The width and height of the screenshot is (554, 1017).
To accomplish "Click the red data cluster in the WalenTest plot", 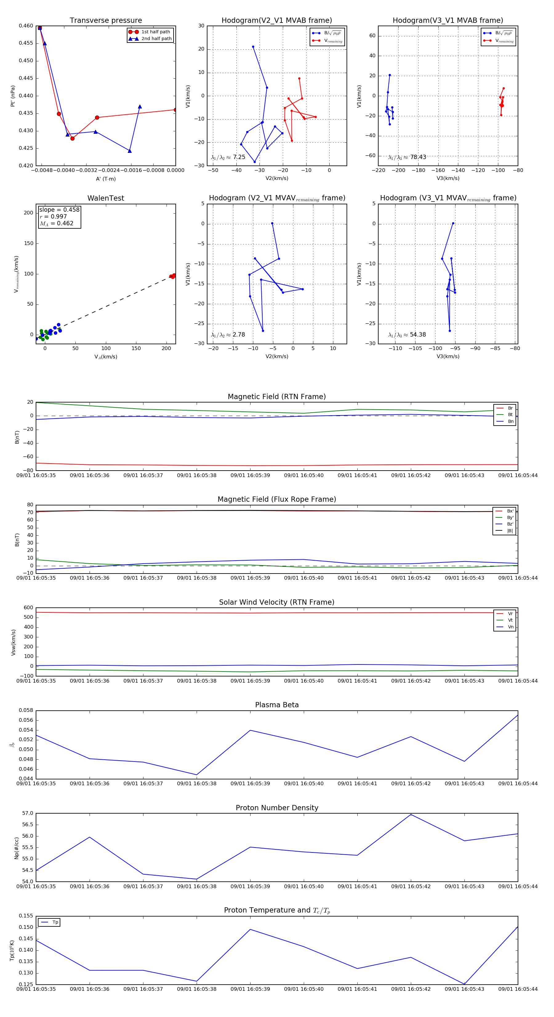I will pyautogui.click(x=173, y=276).
